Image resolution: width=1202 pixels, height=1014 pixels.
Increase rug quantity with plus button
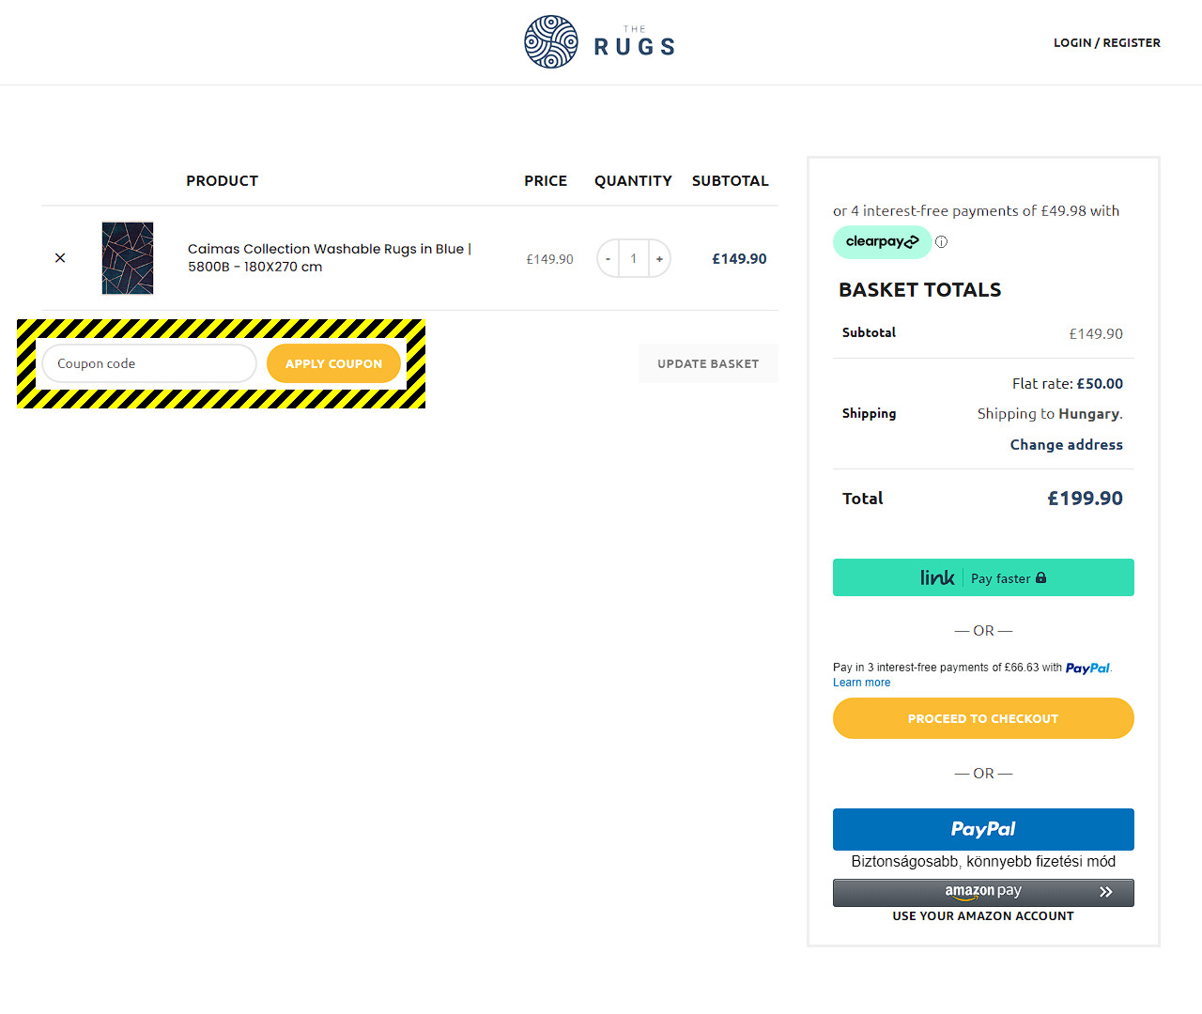tap(659, 259)
